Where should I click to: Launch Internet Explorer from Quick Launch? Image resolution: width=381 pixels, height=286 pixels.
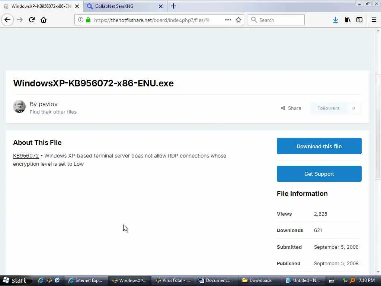point(41,280)
